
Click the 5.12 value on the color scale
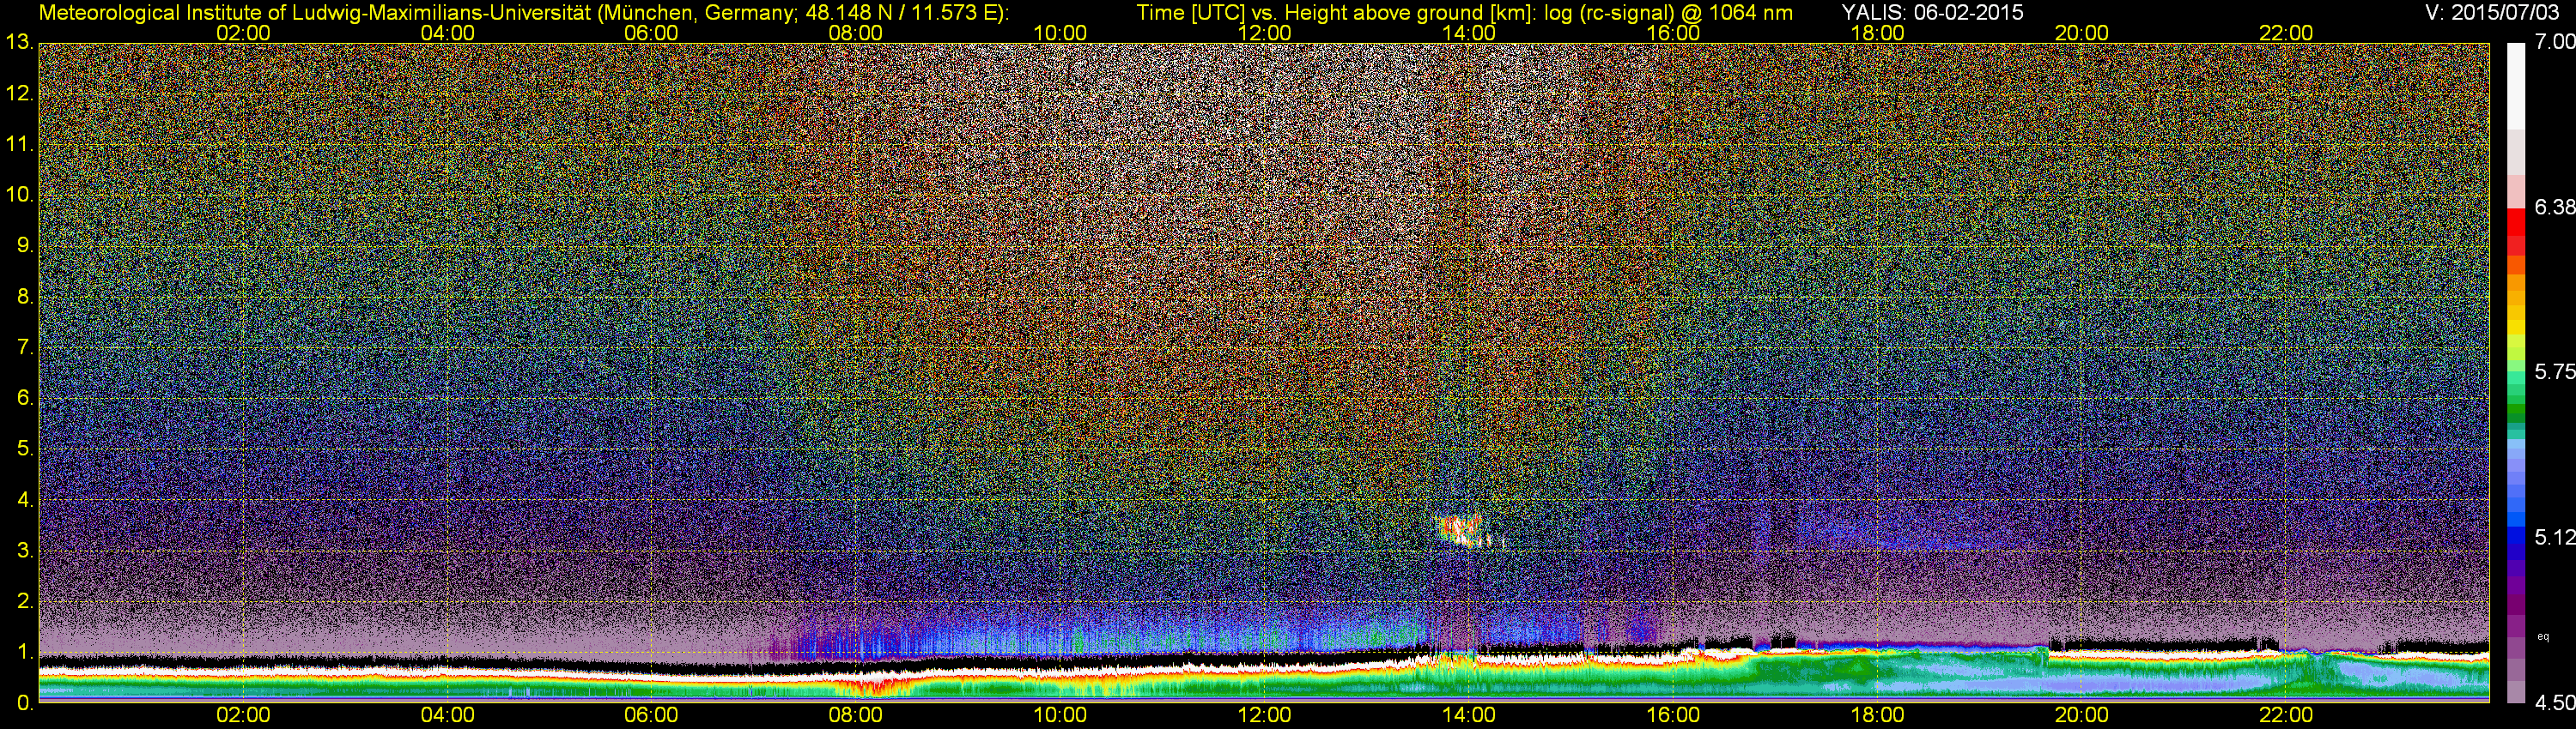pyautogui.click(x=2555, y=537)
